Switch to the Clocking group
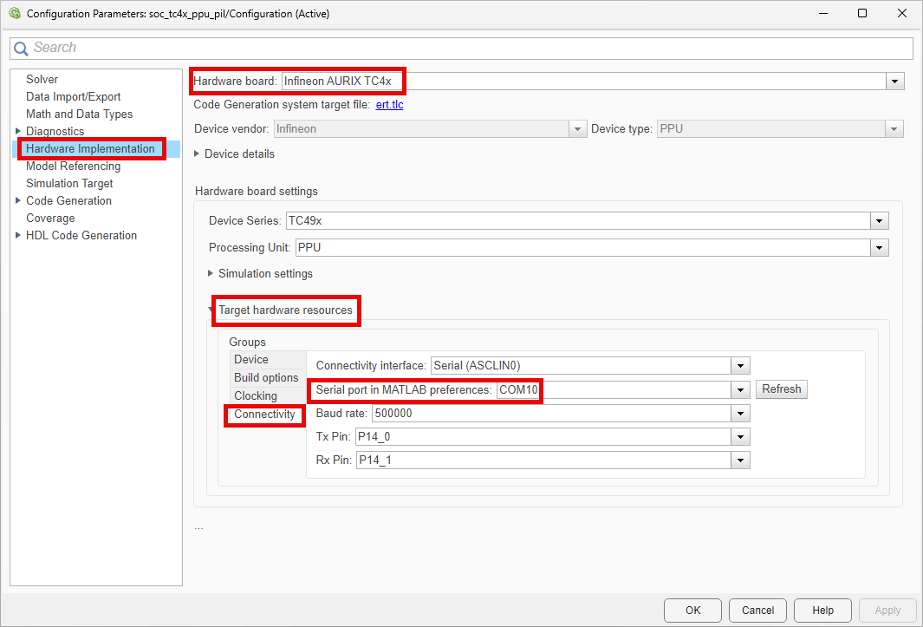This screenshot has width=923, height=627. click(x=256, y=396)
